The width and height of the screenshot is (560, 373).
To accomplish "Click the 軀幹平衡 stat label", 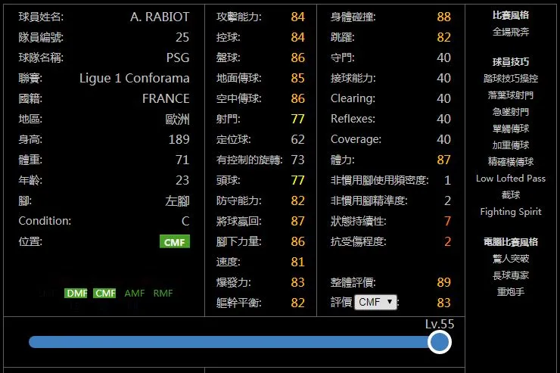I will click(238, 303).
